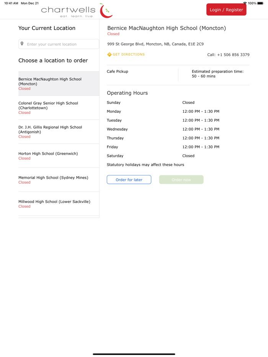Call the +1 506 856 3379 number
The height and width of the screenshot is (357, 268).
[228, 55]
